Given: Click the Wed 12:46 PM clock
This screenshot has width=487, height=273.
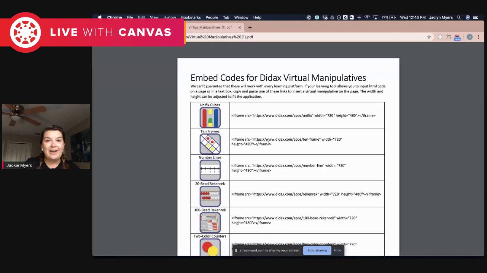Looking at the screenshot, I should point(413,17).
